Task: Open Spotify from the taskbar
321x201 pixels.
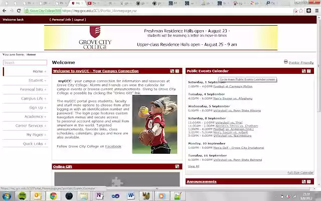Action: [x=22, y=196]
